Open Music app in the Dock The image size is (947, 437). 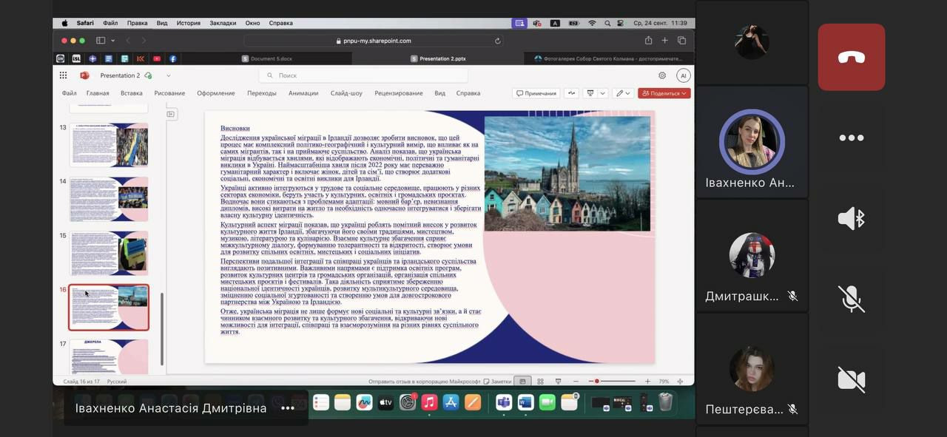click(429, 402)
